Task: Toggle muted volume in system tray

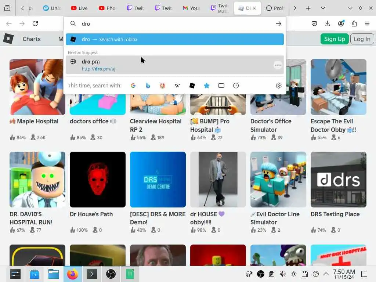Action: (x=282, y=274)
